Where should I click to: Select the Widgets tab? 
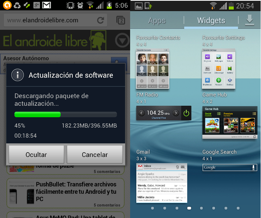click(211, 21)
